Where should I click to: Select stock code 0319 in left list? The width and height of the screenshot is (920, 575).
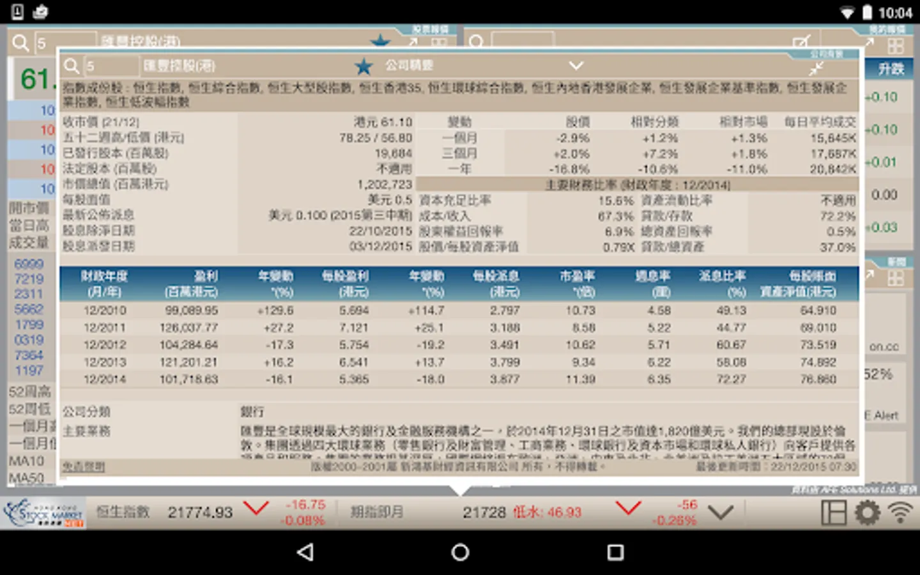coord(29,340)
